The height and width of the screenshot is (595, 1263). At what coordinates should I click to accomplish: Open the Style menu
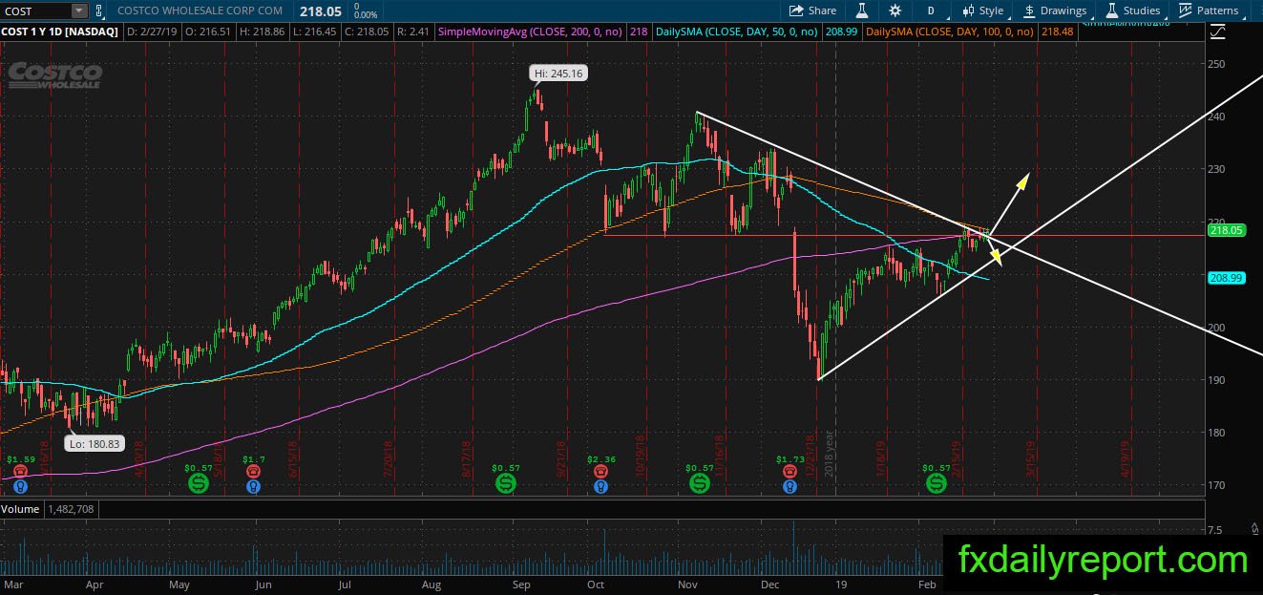click(982, 11)
